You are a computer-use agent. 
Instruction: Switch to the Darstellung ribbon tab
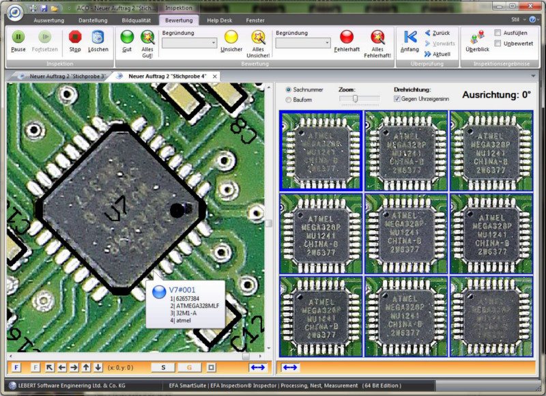click(93, 20)
